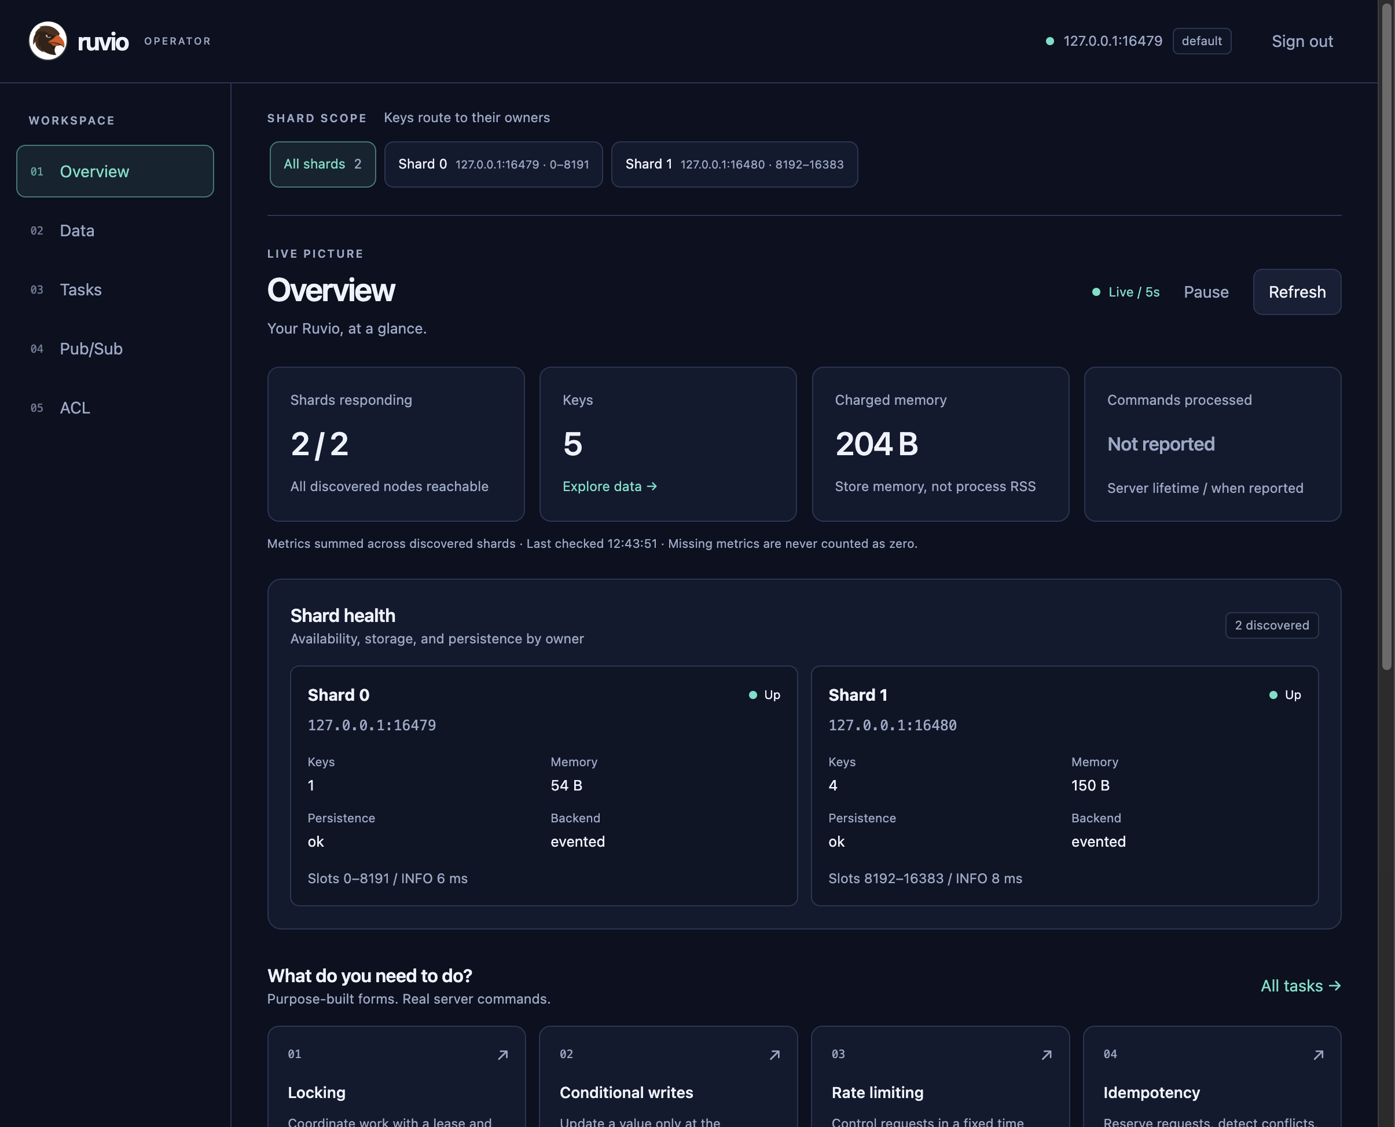This screenshot has height=1127, width=1395.
Task: Open Overview in the workspace sidebar
Action: point(115,171)
